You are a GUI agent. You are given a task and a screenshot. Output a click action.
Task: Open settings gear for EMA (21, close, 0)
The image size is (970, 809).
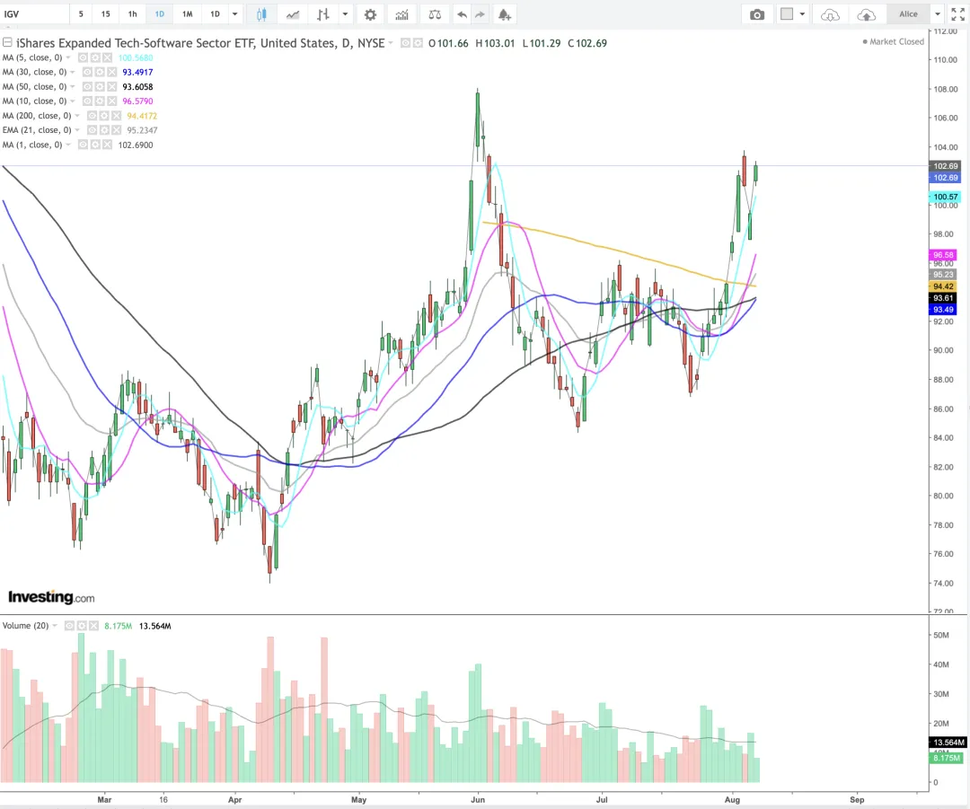coord(104,130)
